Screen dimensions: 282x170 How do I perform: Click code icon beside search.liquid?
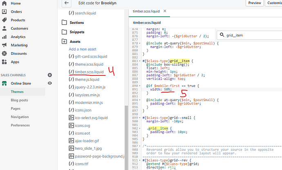(x=72, y=13)
